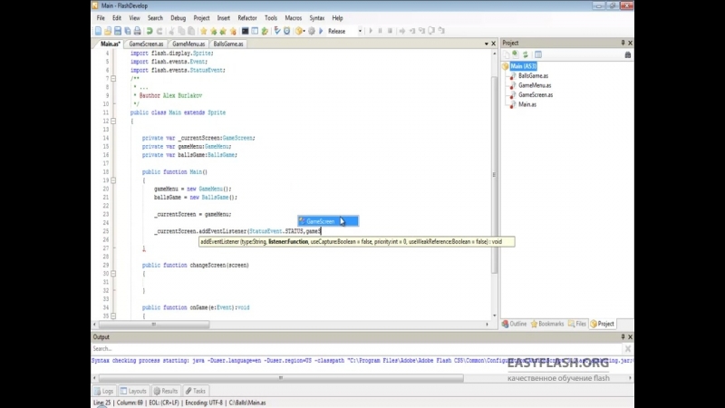Open the Results bottom tab
The height and width of the screenshot is (408, 725).
tap(166, 391)
